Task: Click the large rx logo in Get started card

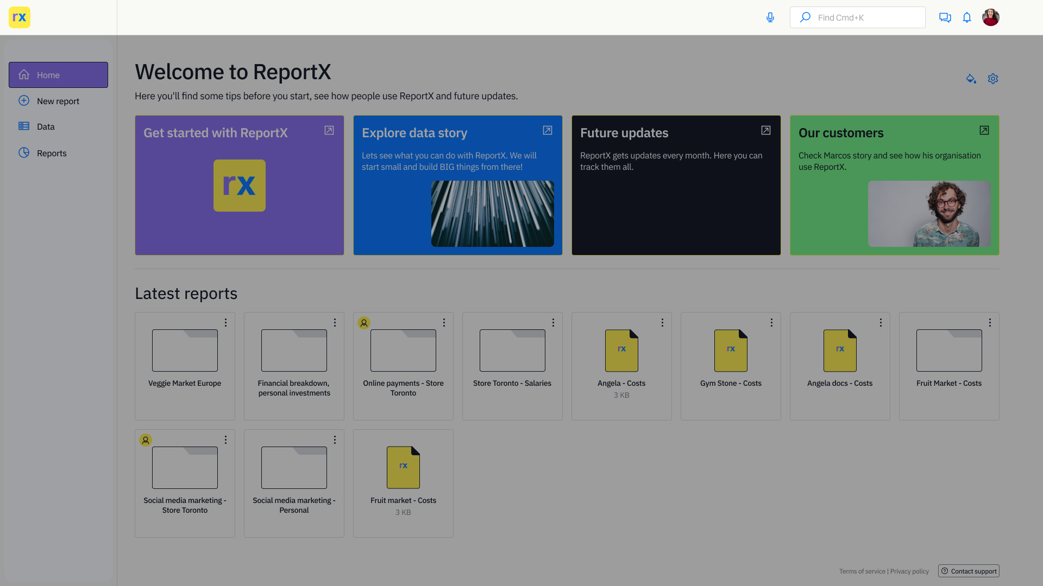Action: tap(240, 186)
